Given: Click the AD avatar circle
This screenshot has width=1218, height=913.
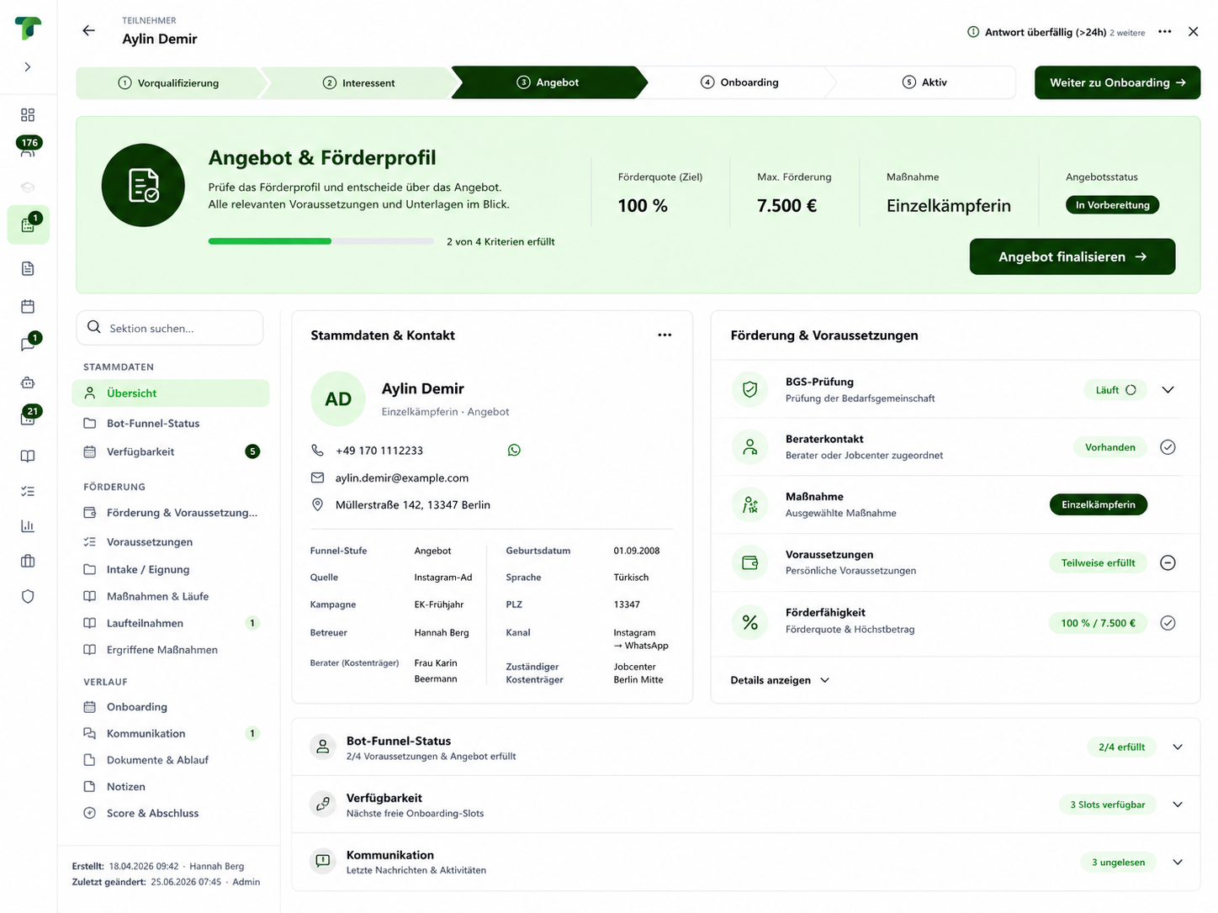Looking at the screenshot, I should (338, 398).
